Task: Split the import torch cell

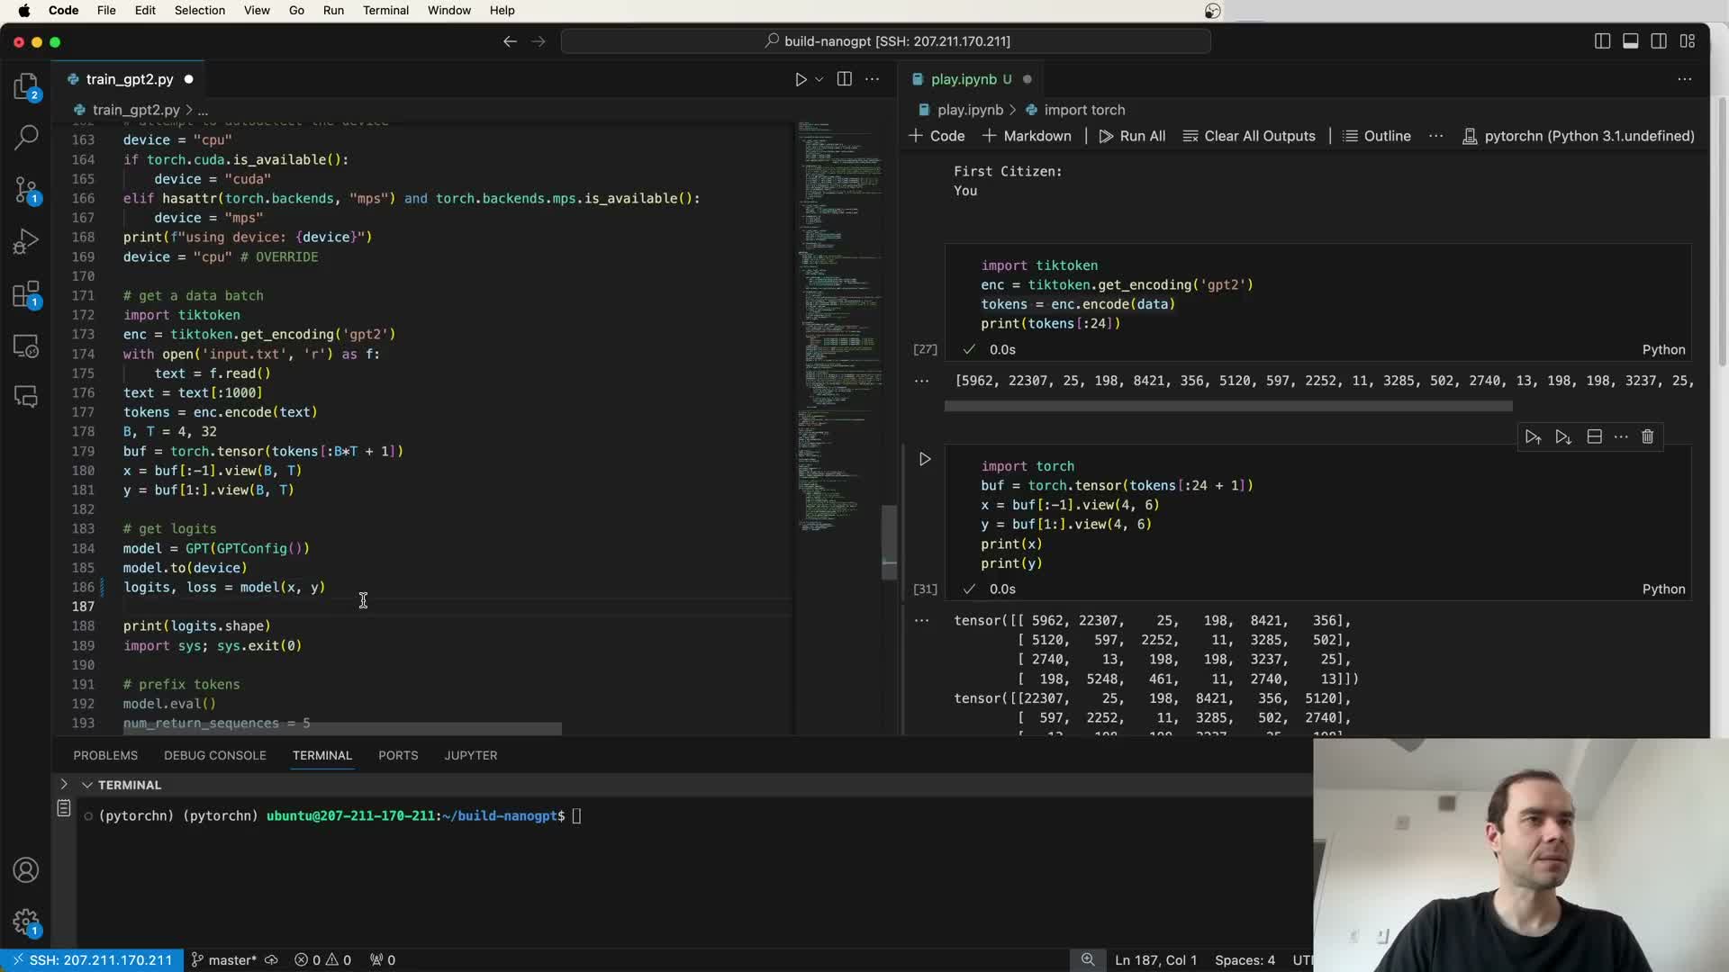Action: point(1594,437)
